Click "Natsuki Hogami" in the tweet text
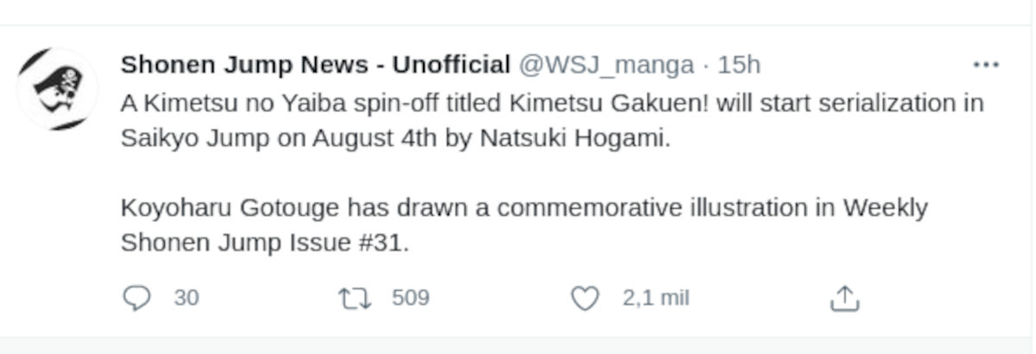Viewport: 1036px width, 354px height. [x=574, y=139]
